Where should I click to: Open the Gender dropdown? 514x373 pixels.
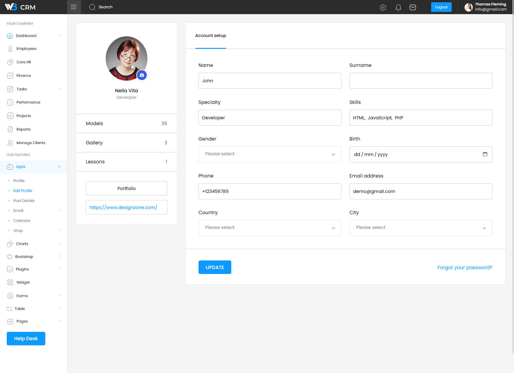click(270, 154)
